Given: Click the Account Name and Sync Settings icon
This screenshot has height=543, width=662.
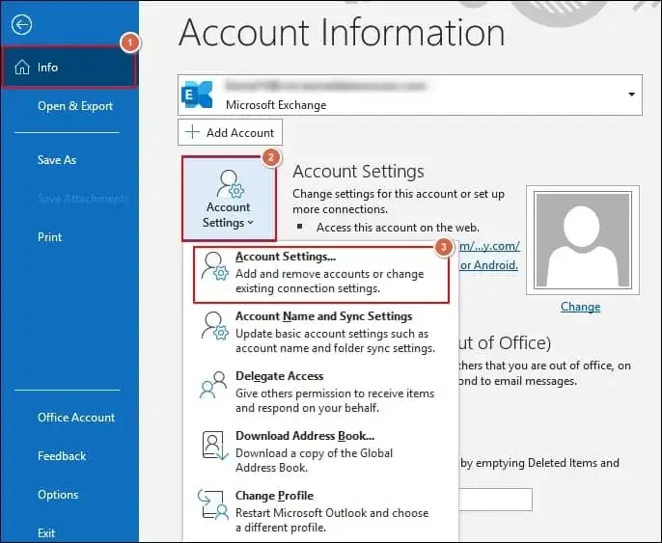Looking at the screenshot, I should 214,326.
